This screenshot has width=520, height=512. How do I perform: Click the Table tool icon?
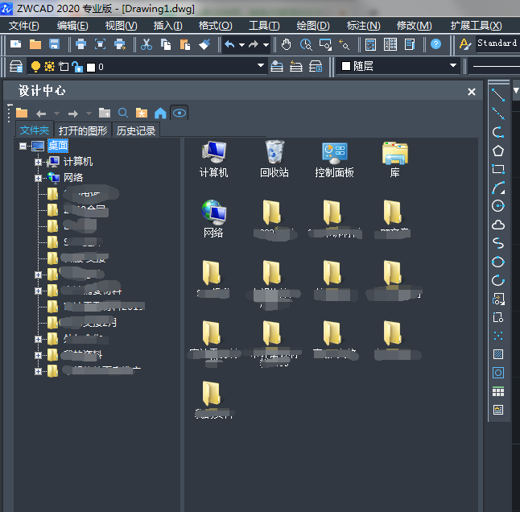point(498,391)
